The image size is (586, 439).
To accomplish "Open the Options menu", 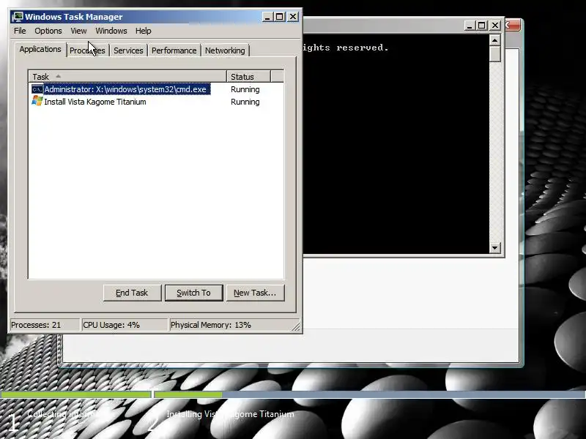I will [48, 31].
